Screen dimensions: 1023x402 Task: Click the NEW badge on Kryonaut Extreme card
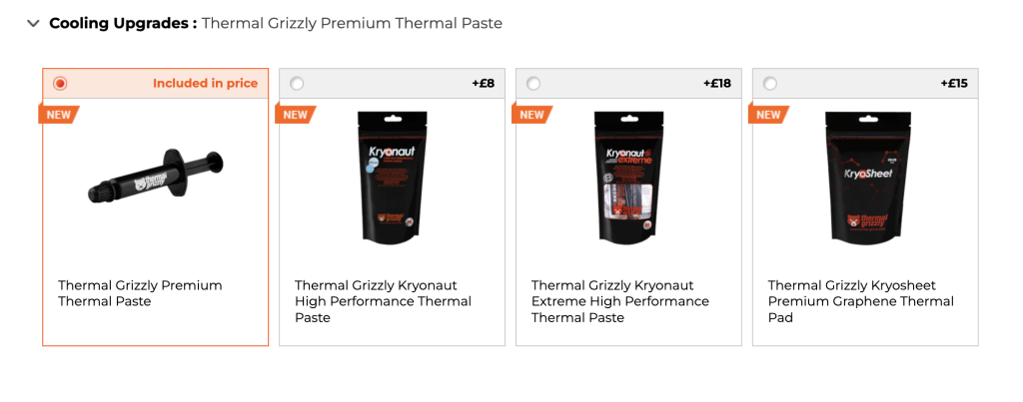(531, 115)
